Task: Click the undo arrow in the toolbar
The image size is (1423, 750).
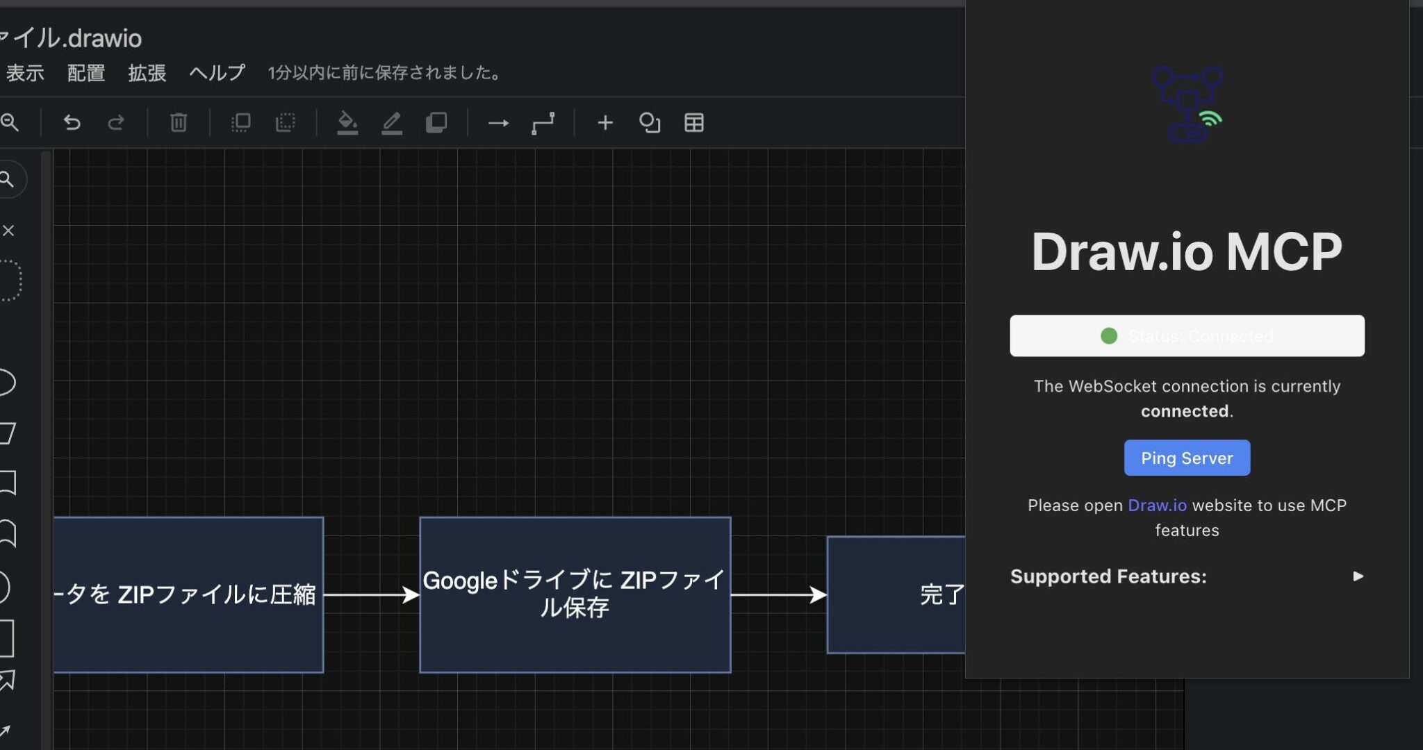Action: click(72, 123)
